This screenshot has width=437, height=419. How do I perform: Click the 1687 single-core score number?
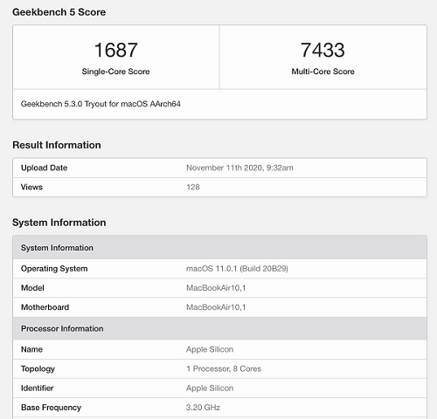pos(116,50)
